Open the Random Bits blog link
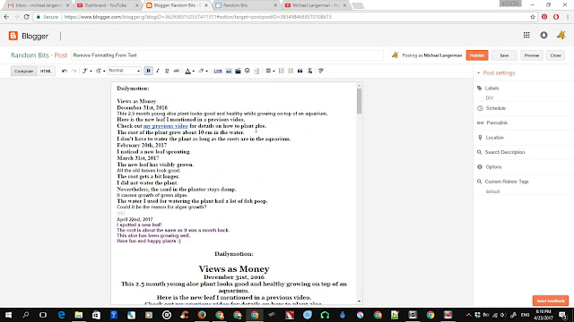 coord(30,55)
